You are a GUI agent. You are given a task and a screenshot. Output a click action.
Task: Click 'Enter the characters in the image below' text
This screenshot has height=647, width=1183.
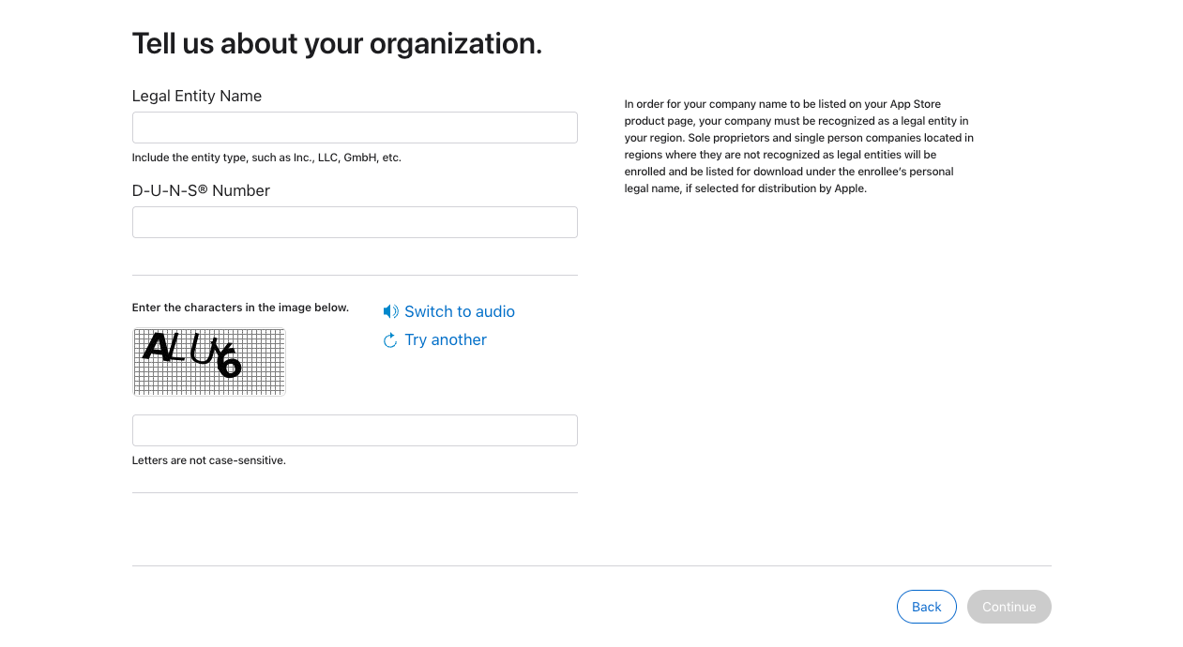tap(240, 308)
